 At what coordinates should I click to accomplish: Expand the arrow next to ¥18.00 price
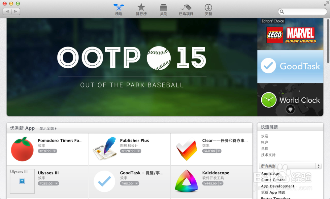coord(54,151)
